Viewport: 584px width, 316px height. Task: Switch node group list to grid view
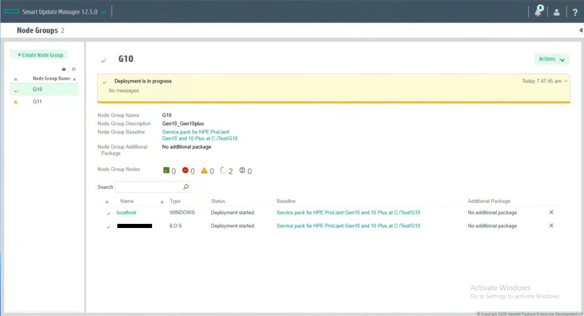74,69
